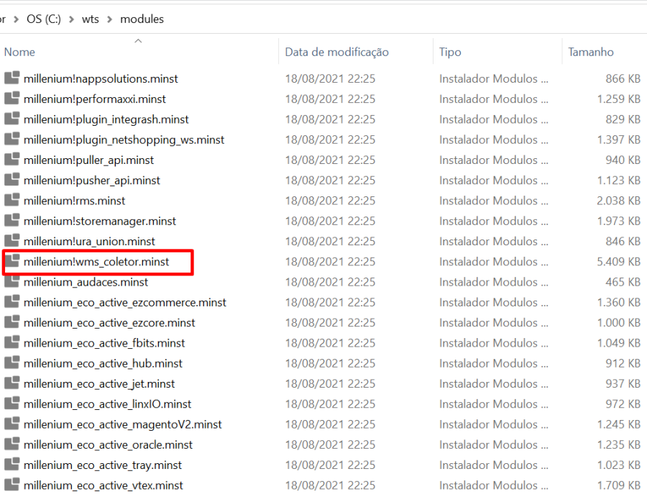Viewport: 647px width, 502px height.
Task: Select file millenium_eco_active_linxIO.minst
Action: (107, 404)
